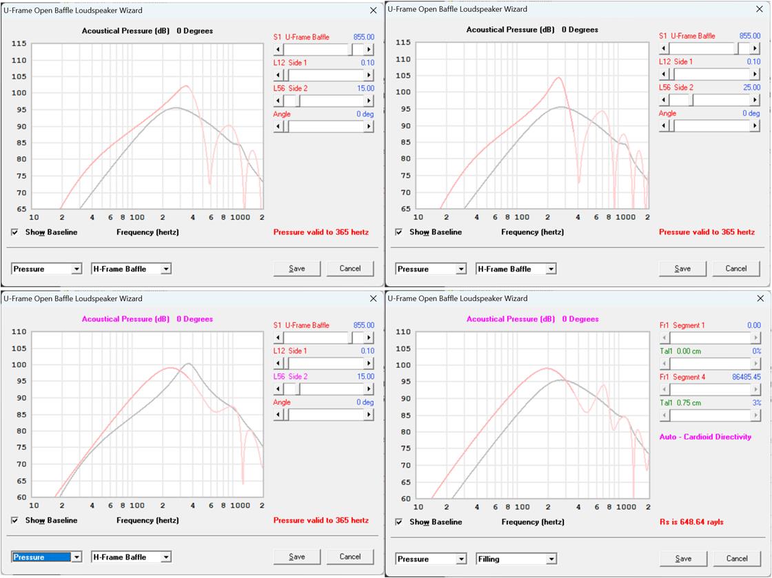772x578 pixels.
Task: Toggle Show Baseline checkbox in top-right window
Action: [x=399, y=231]
